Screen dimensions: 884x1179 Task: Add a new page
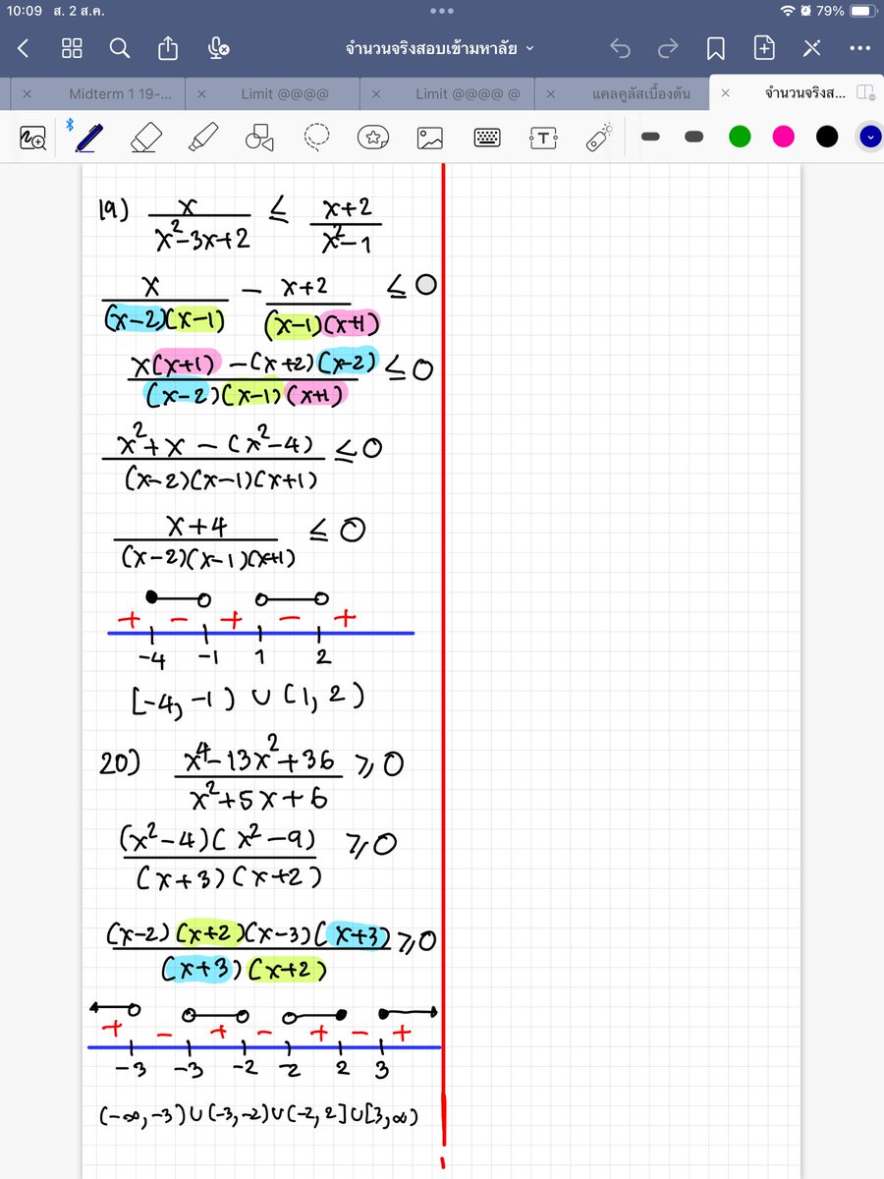click(x=764, y=47)
